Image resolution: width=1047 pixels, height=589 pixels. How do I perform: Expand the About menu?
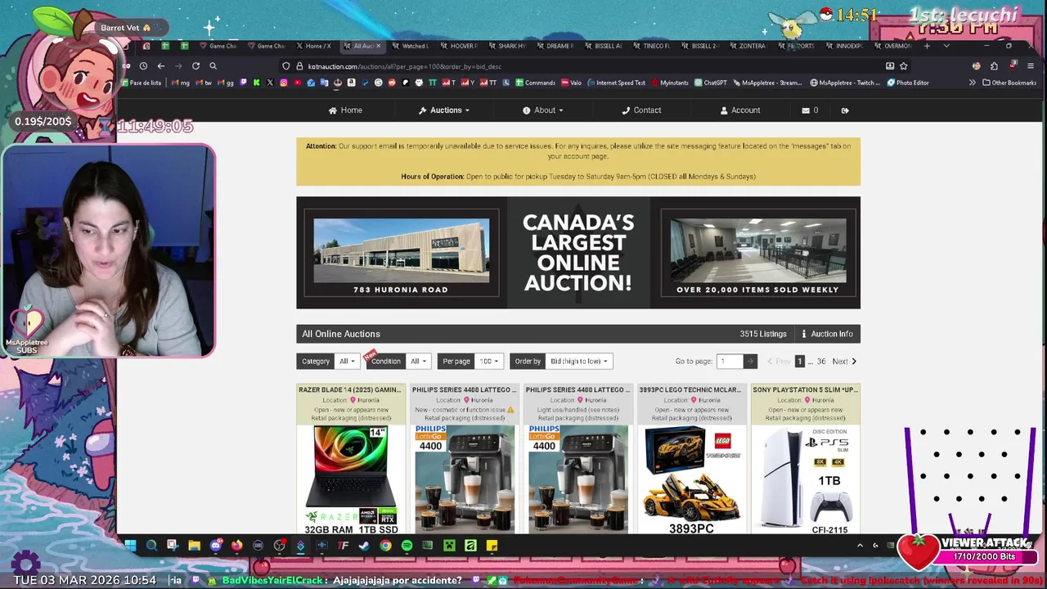pyautogui.click(x=543, y=110)
